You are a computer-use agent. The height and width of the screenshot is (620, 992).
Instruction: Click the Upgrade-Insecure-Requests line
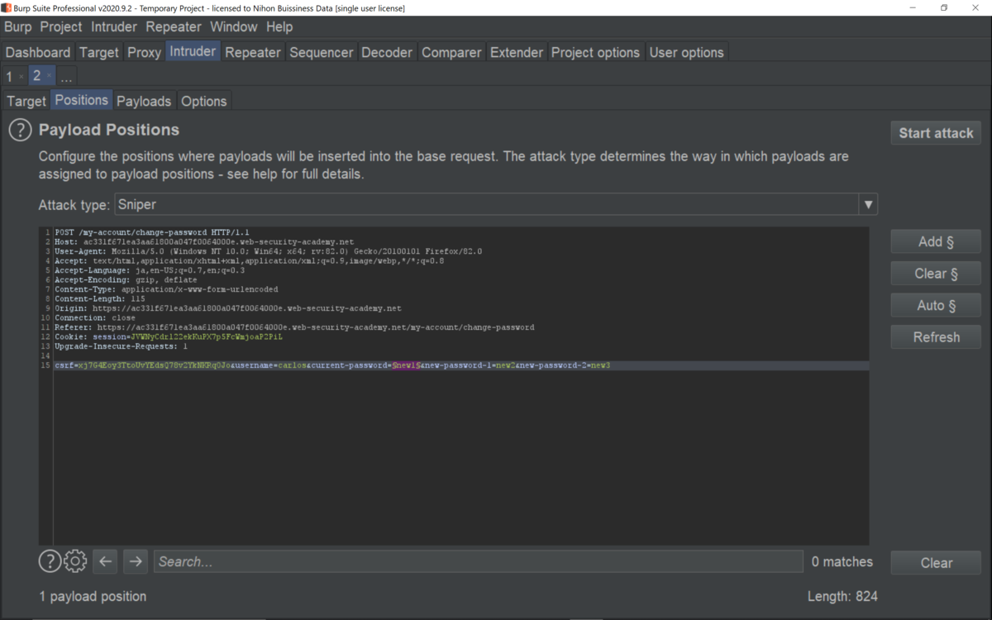[x=121, y=346]
